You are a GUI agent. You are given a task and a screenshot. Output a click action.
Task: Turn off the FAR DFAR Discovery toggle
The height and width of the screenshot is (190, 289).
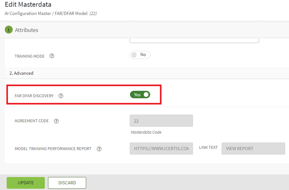(x=140, y=95)
